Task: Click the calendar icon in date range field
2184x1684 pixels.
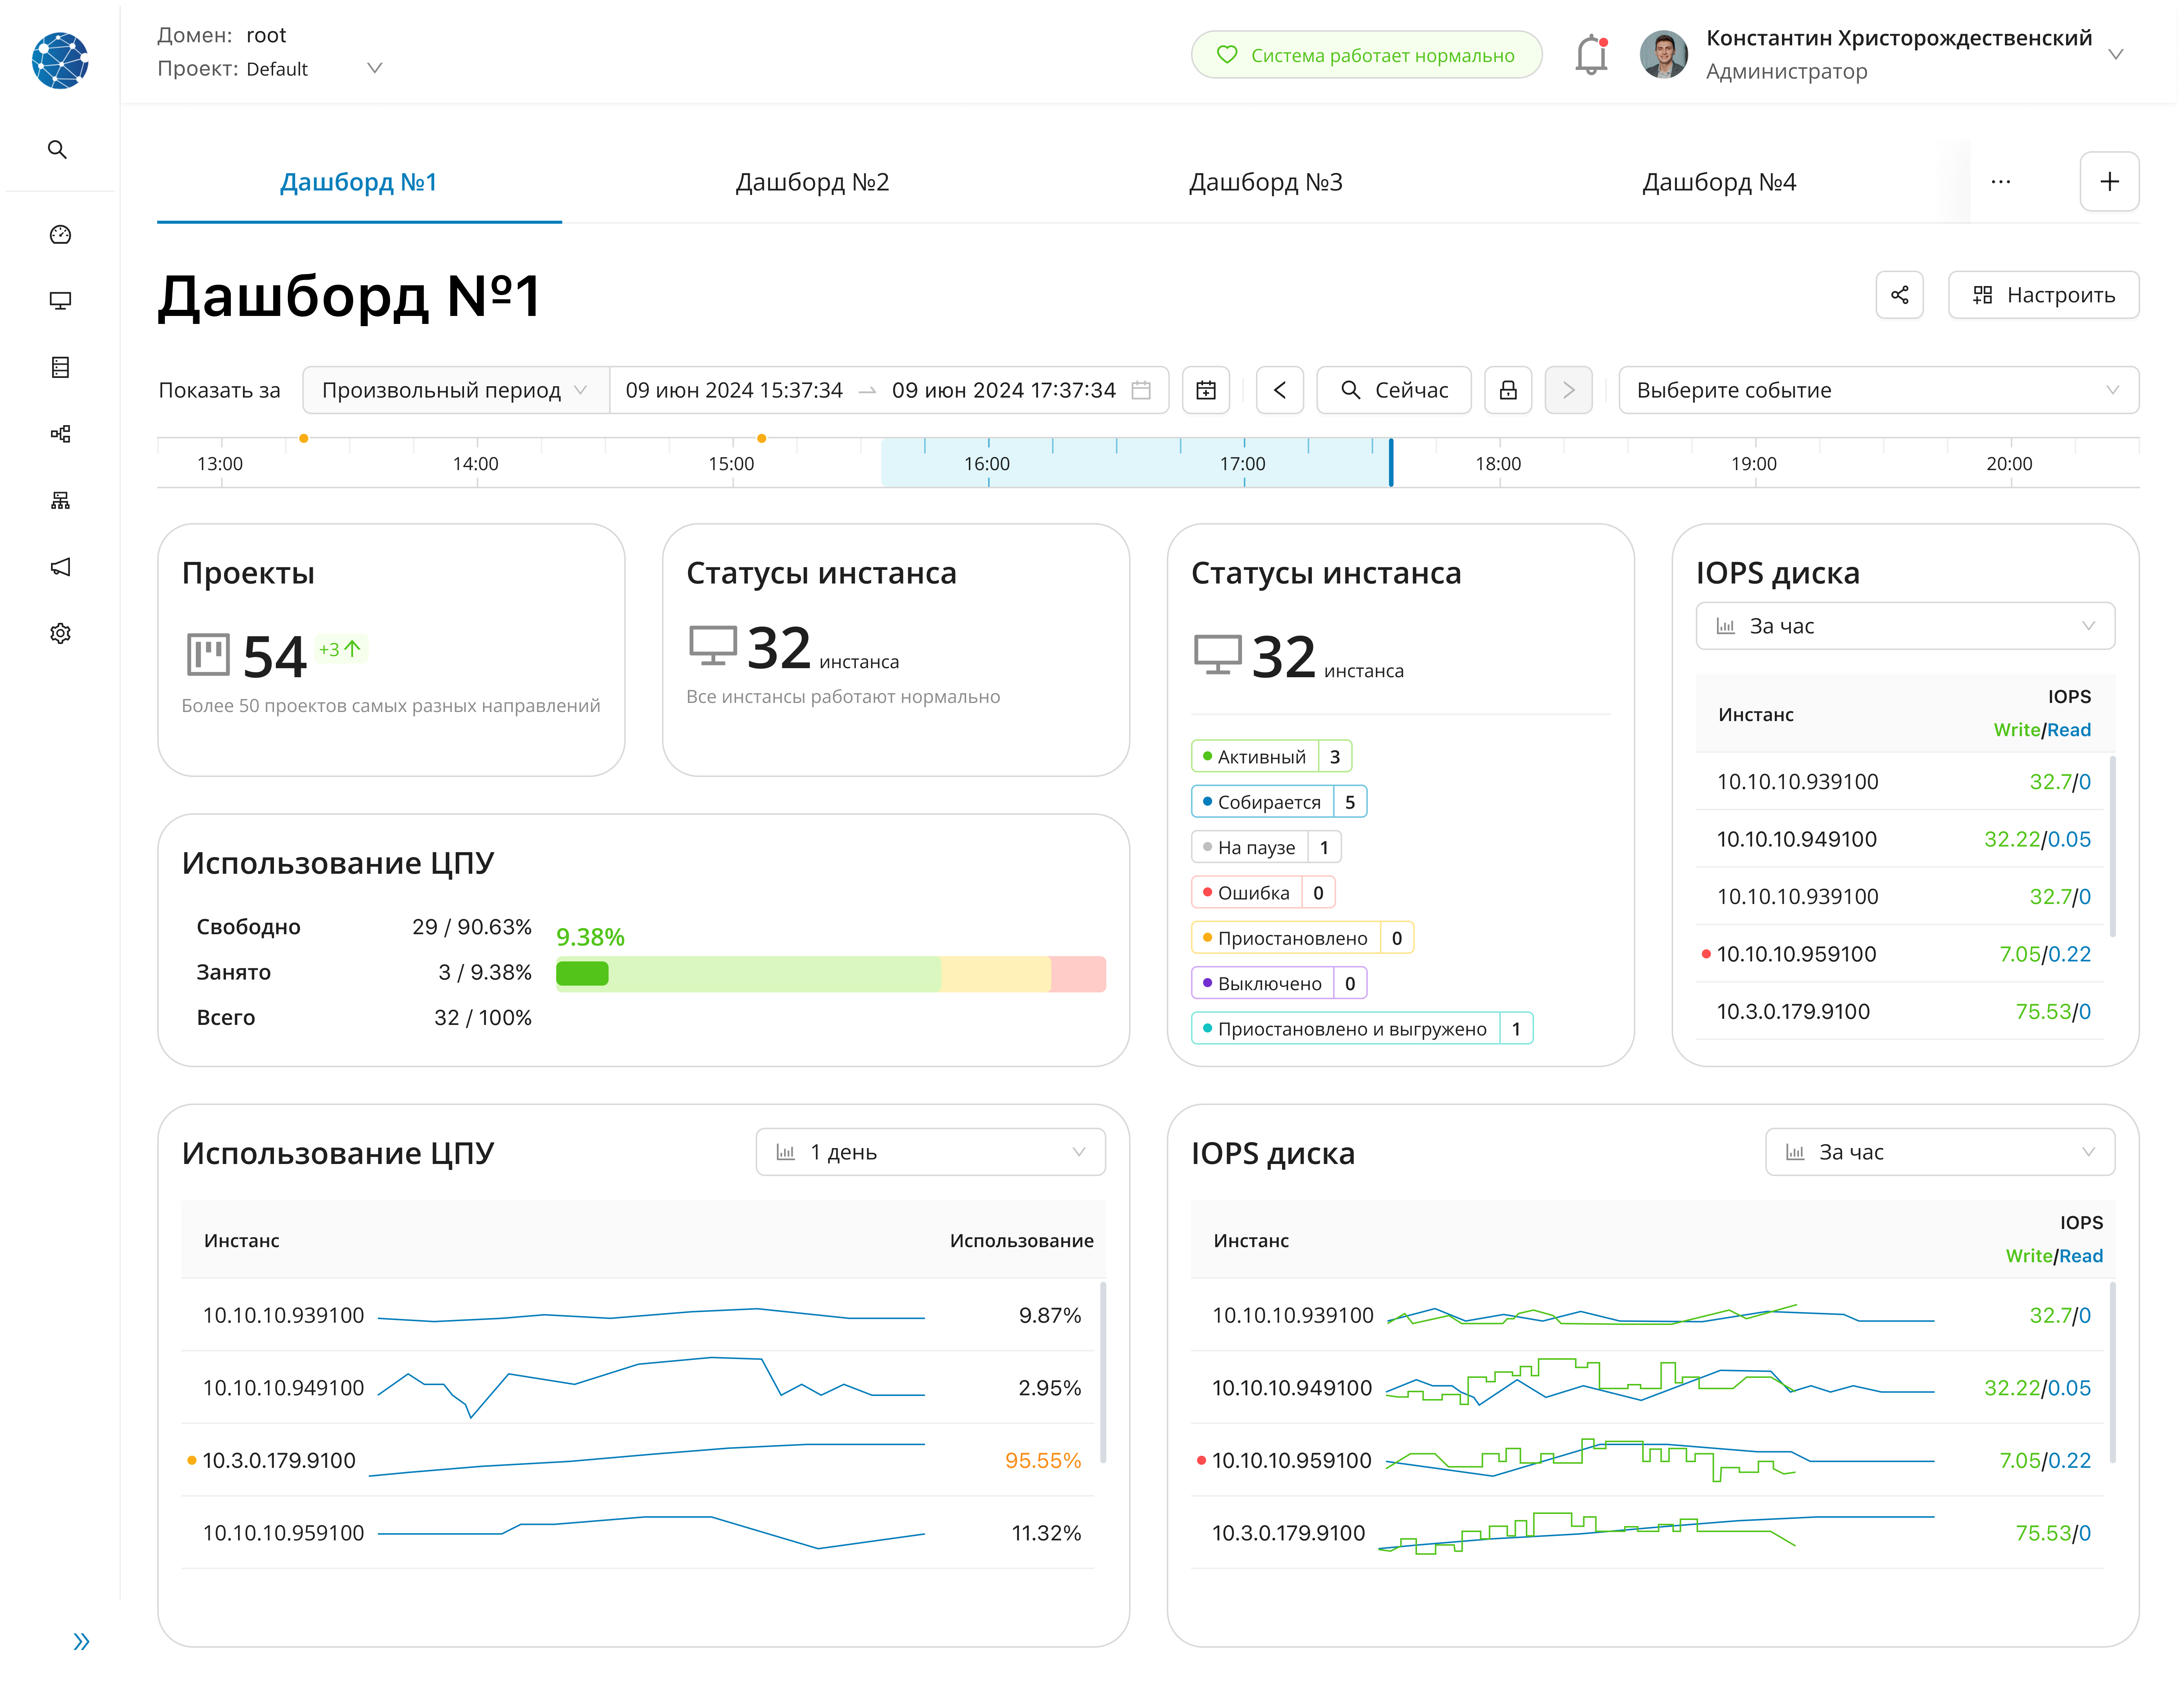Action: coord(1141,390)
